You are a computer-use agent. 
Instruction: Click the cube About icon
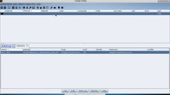pyautogui.click(x=62, y=8)
